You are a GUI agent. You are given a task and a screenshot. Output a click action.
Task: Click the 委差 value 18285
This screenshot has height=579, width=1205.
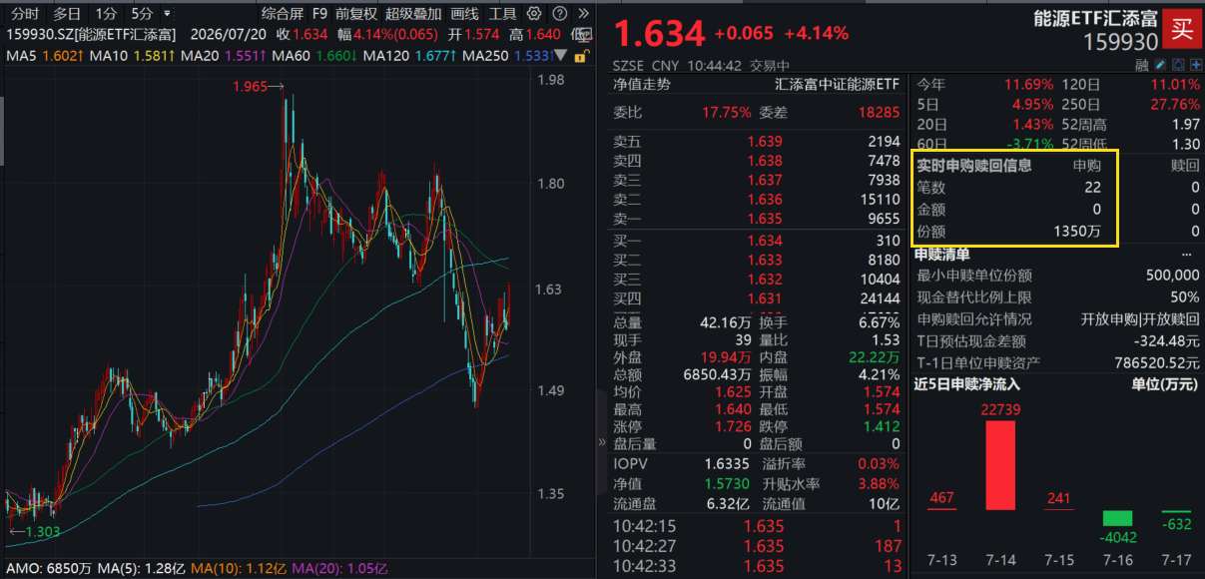pos(878,113)
